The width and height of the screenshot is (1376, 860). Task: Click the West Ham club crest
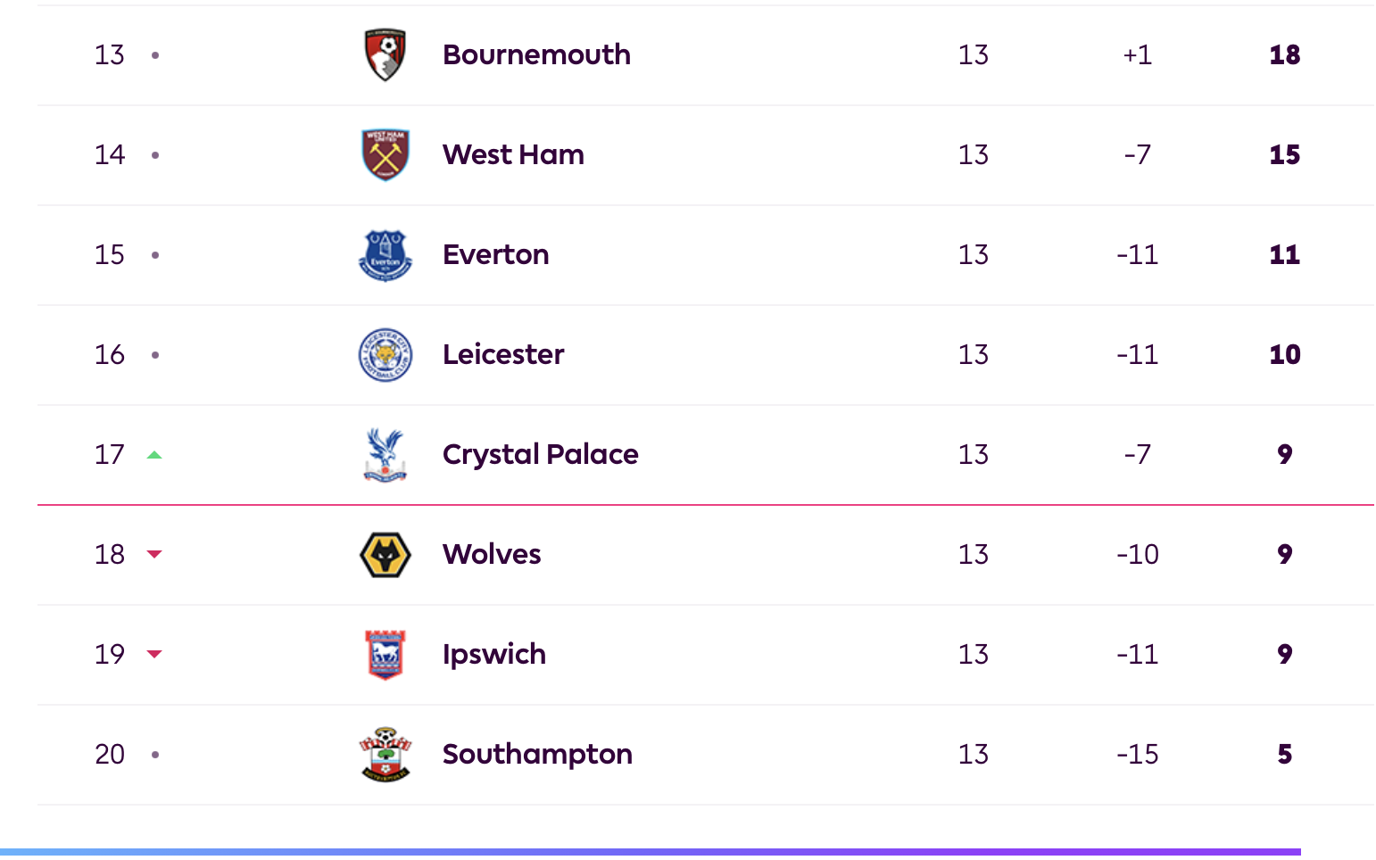point(385,155)
